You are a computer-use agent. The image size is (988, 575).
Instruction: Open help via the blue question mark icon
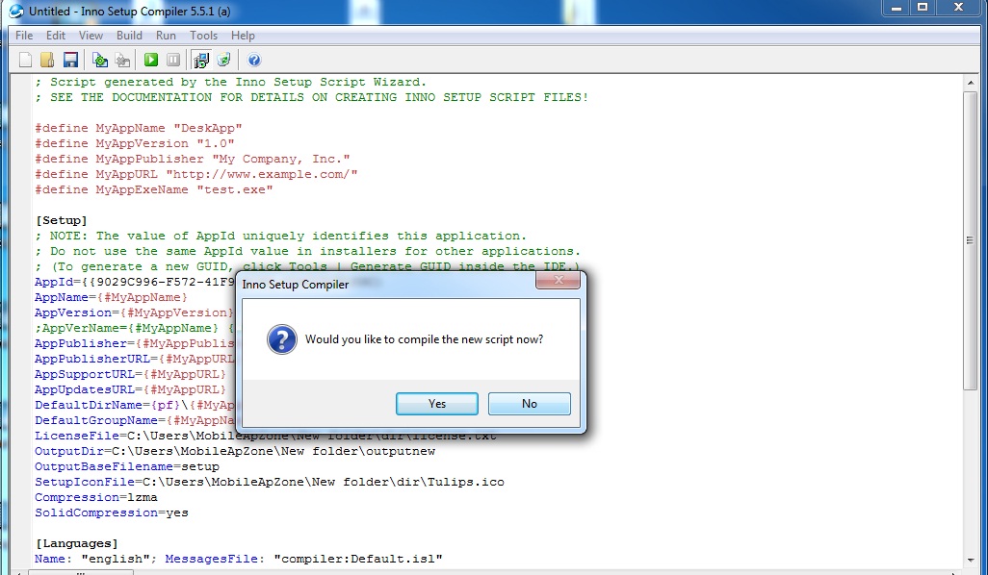point(254,60)
